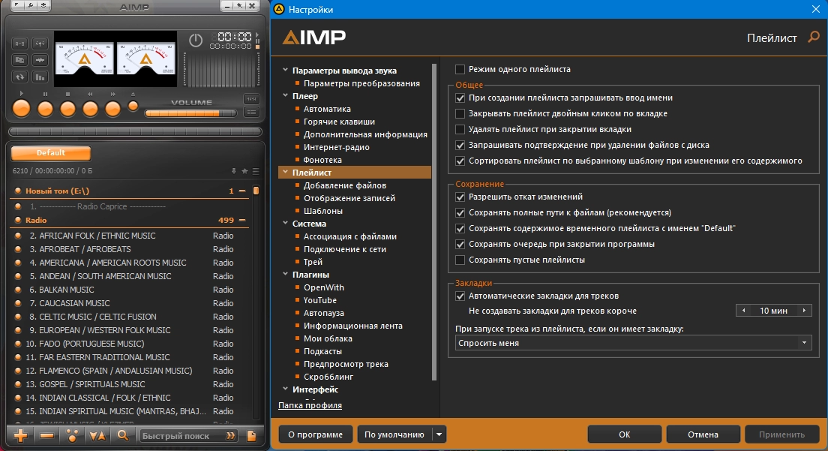Viewport: 828px width, 451px height.
Task: Click the orange document playlist-manage icon
Action: pyautogui.click(x=251, y=436)
